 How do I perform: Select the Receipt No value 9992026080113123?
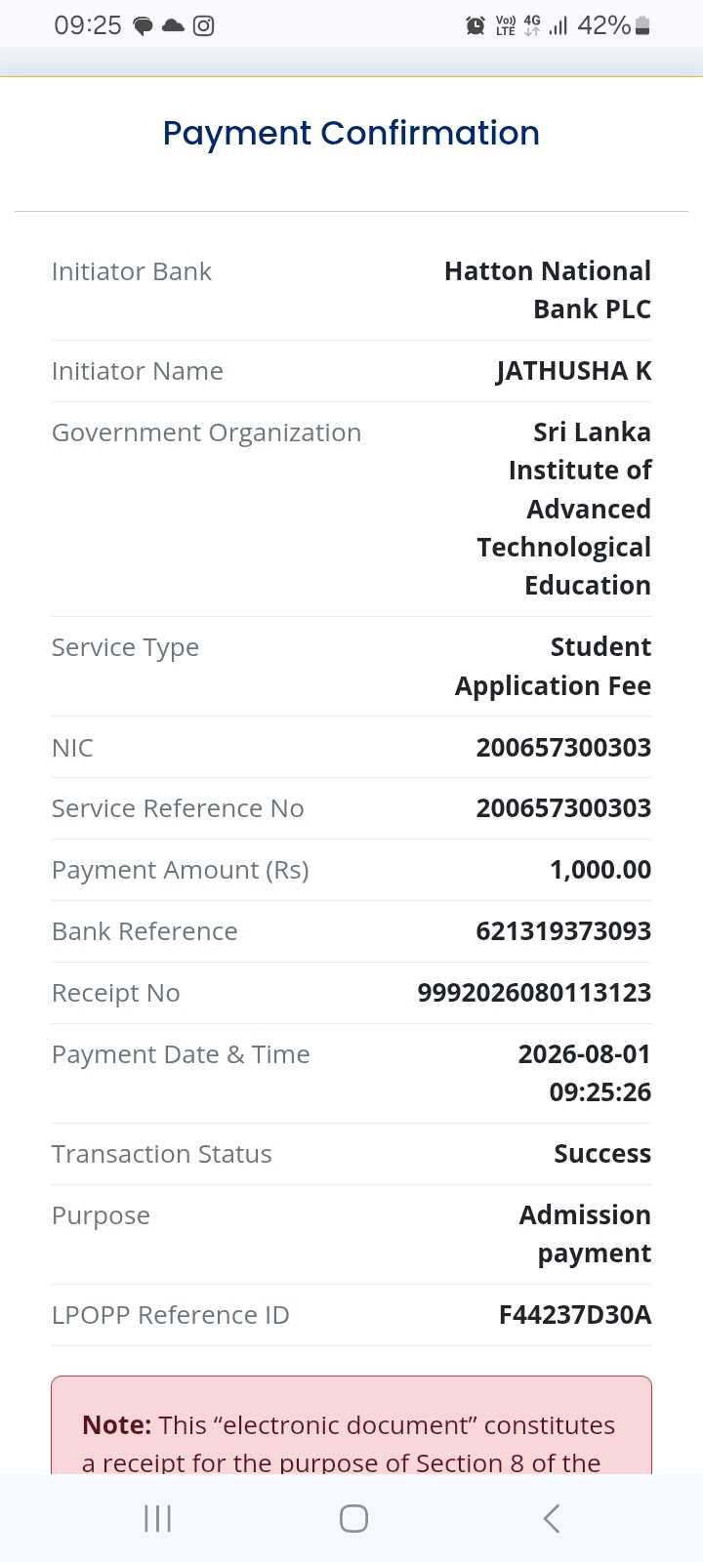coord(534,993)
